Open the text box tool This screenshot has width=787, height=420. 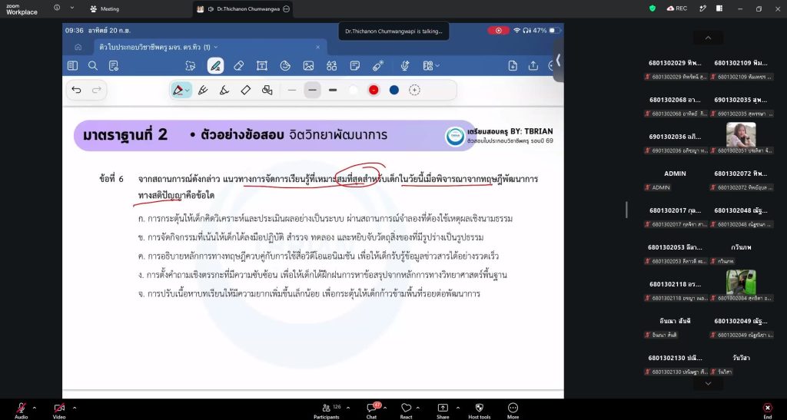tap(261, 66)
